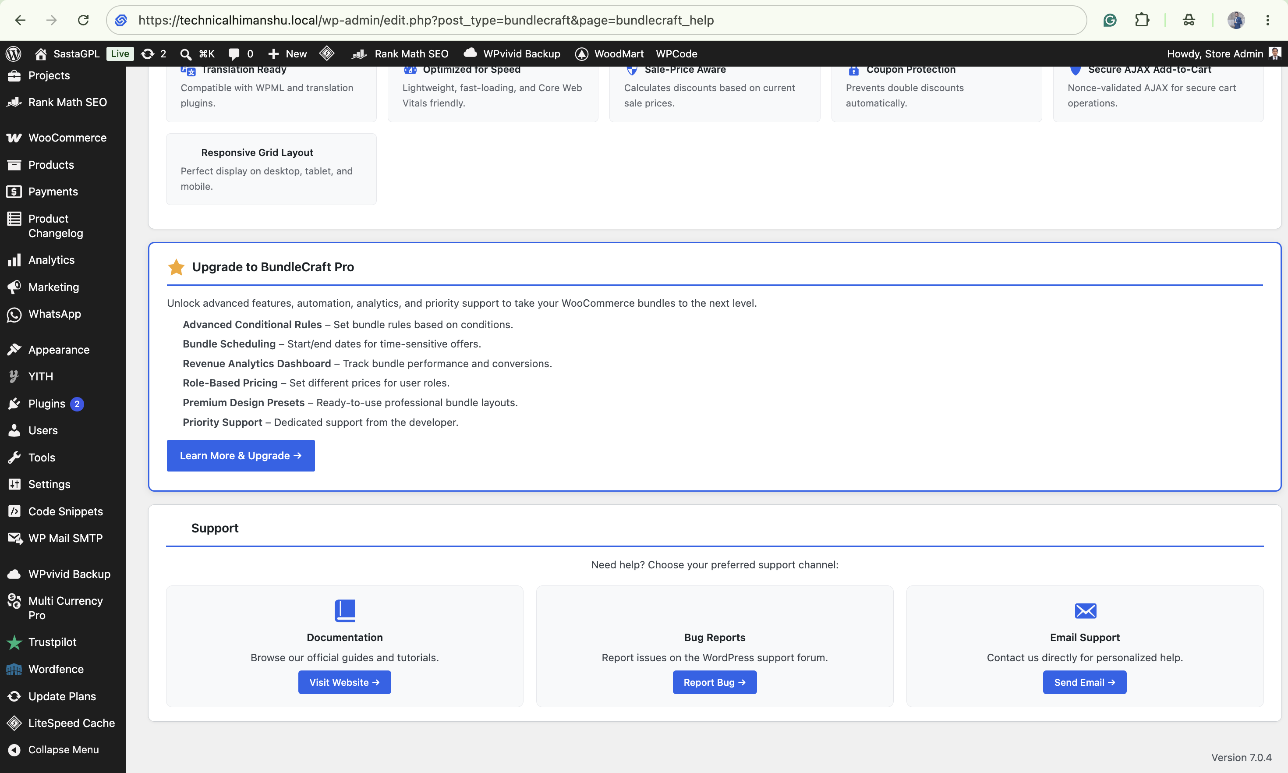The image size is (1288, 773).
Task: Go back in browser history
Action: coord(20,20)
